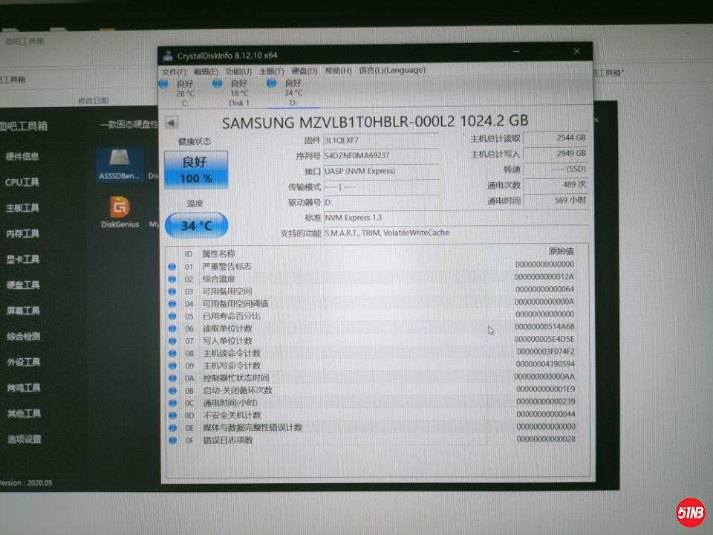Image resolution: width=713 pixels, height=535 pixels.
Task: Expand the 硬盘(D) disk menu
Action: [x=304, y=71]
